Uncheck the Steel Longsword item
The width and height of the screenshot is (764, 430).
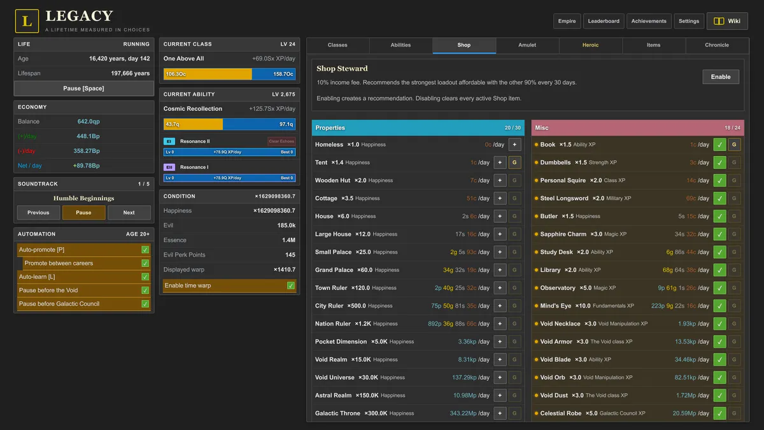[719, 198]
